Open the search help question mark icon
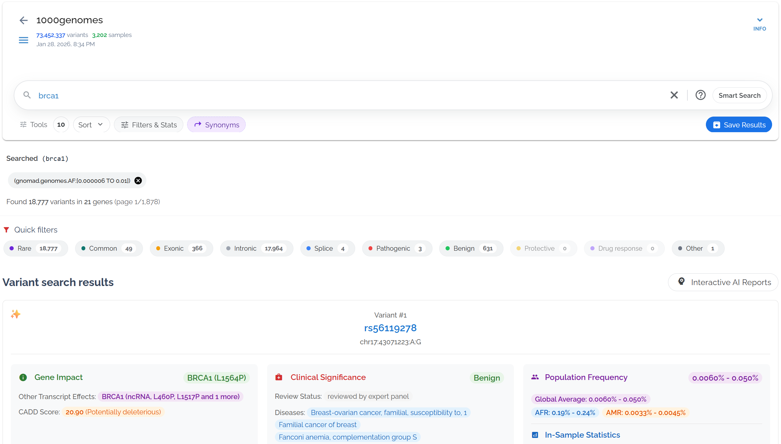Image resolution: width=781 pixels, height=444 pixels. coord(700,95)
